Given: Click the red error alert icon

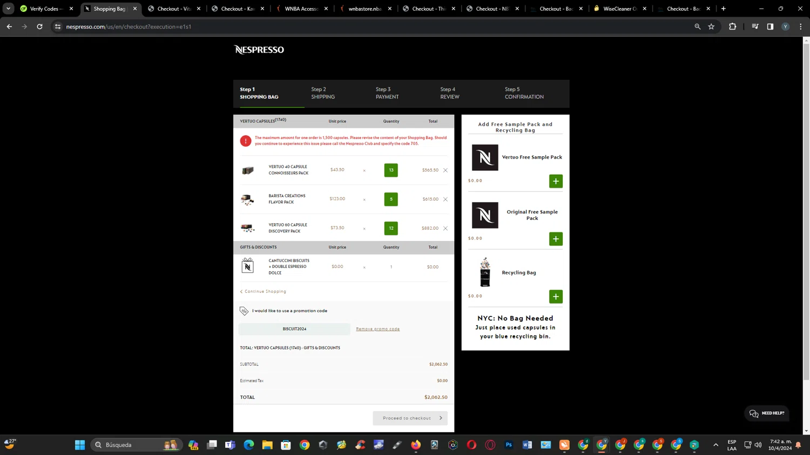Looking at the screenshot, I should [246, 141].
